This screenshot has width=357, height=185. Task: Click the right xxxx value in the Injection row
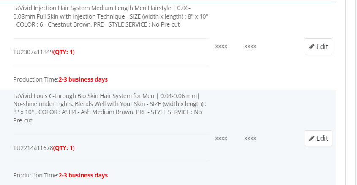click(250, 46)
